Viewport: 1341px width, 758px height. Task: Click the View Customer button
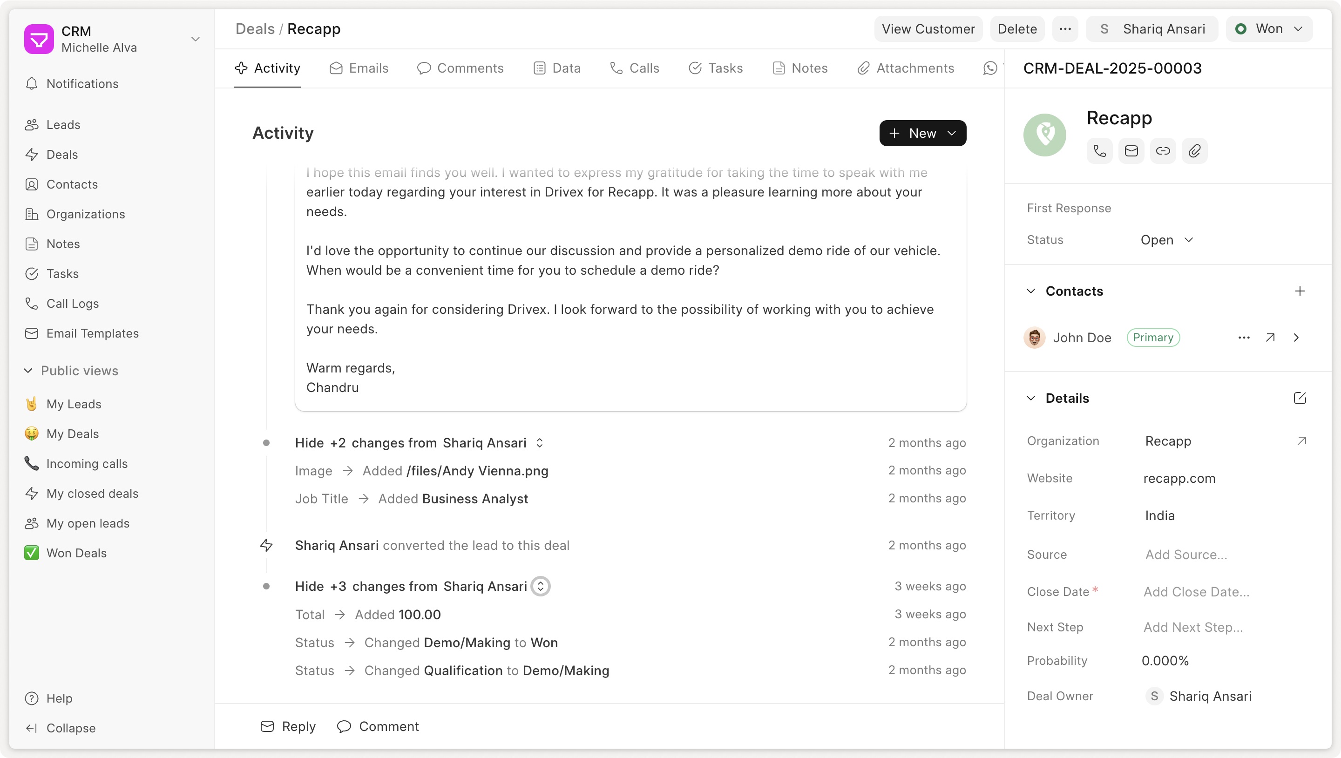coord(928,28)
